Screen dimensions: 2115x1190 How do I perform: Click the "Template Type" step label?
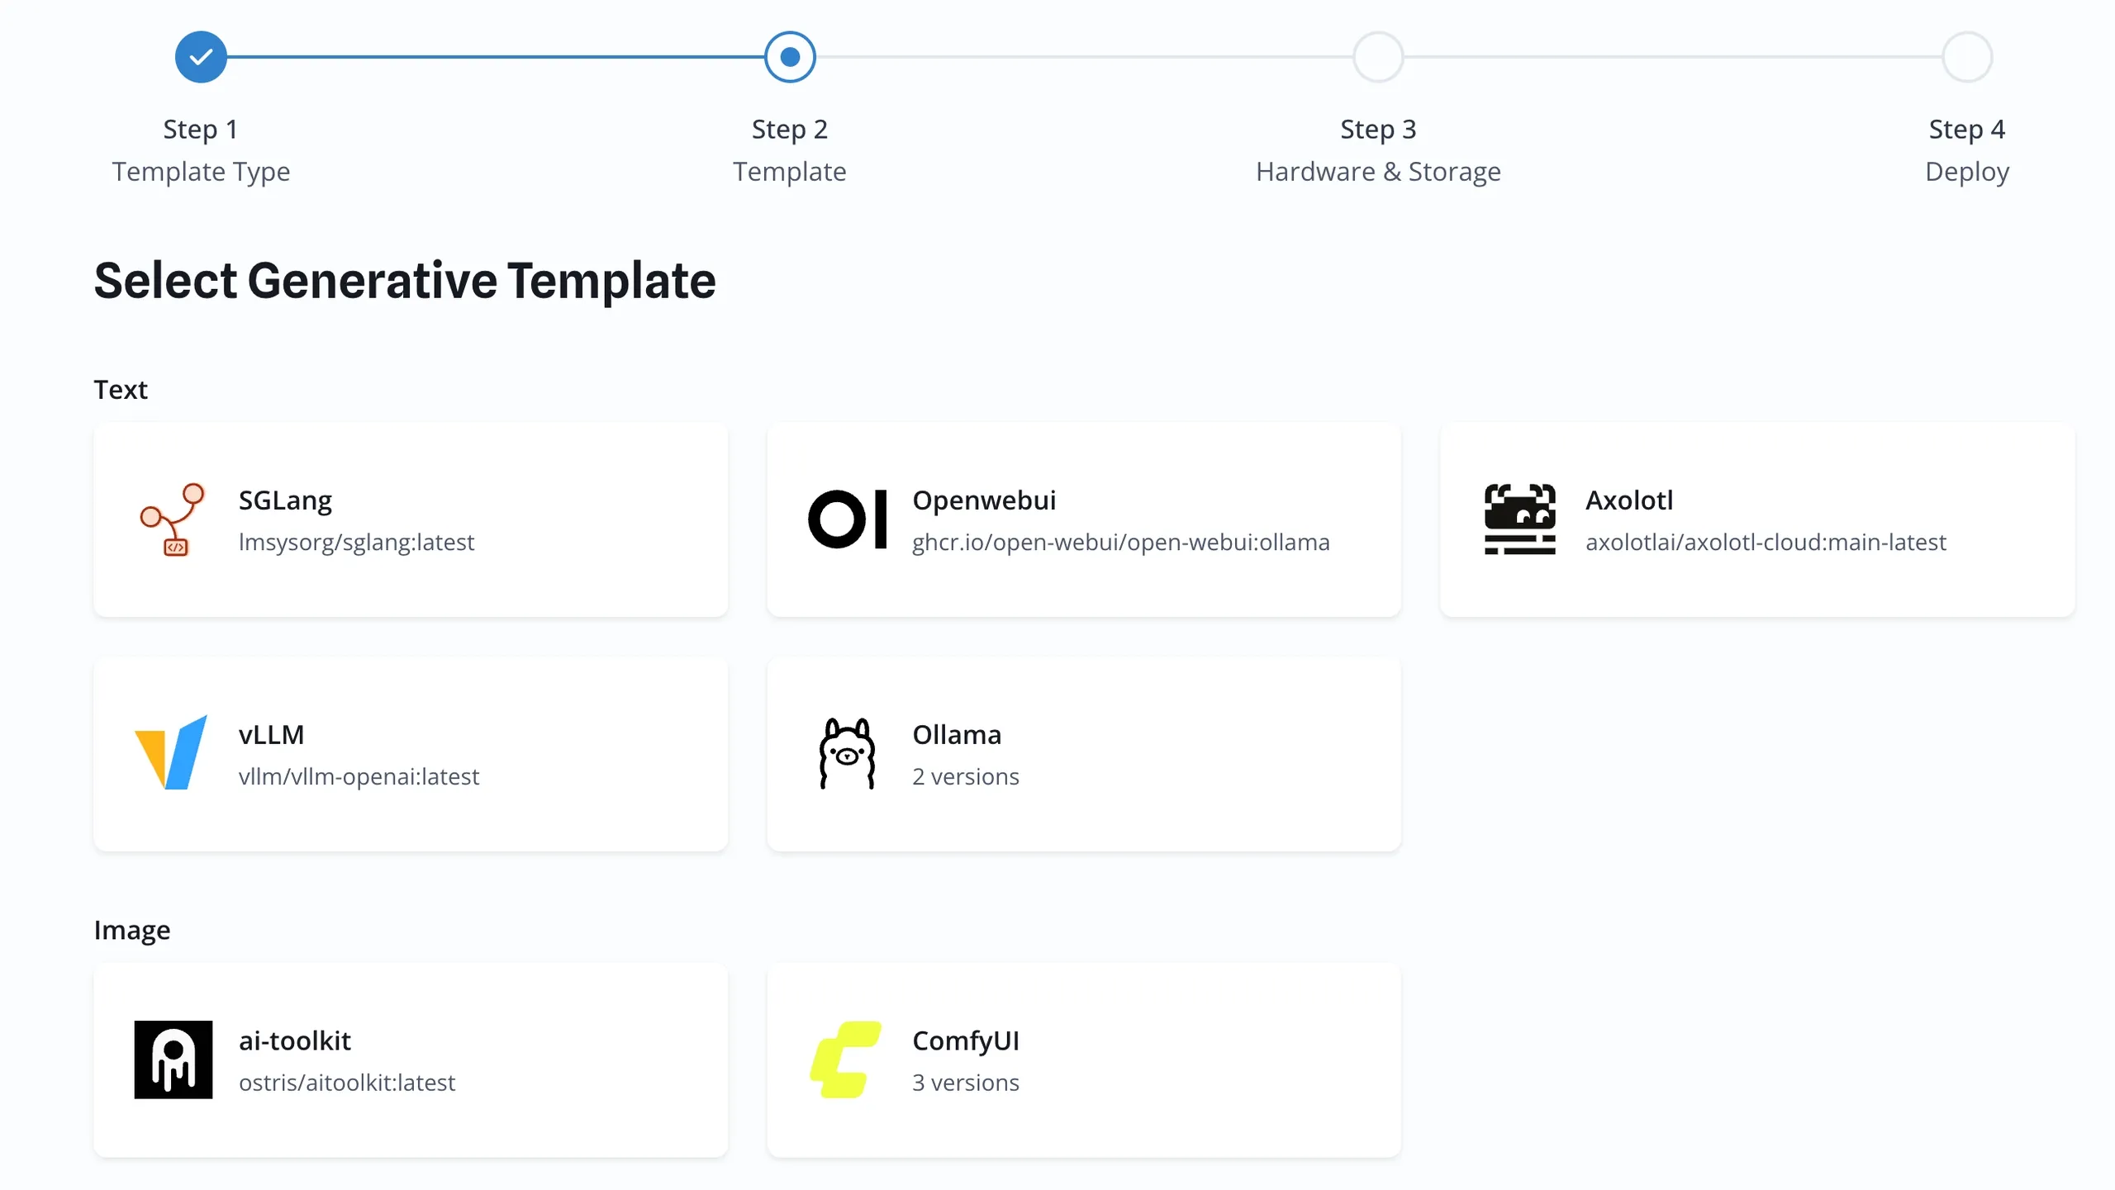(x=201, y=172)
